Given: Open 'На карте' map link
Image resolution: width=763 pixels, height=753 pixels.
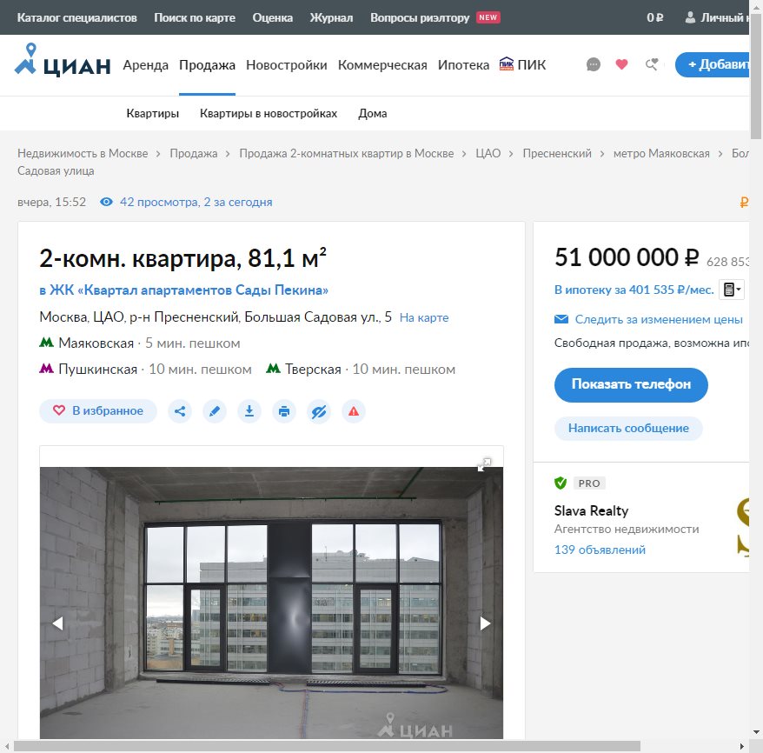Looking at the screenshot, I should point(424,317).
